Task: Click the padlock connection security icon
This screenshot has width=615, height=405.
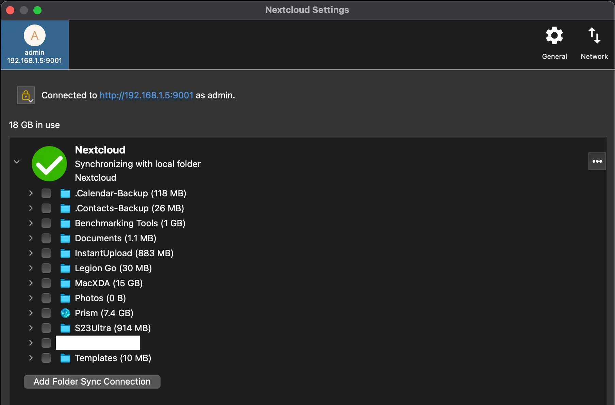Action: pyautogui.click(x=26, y=95)
